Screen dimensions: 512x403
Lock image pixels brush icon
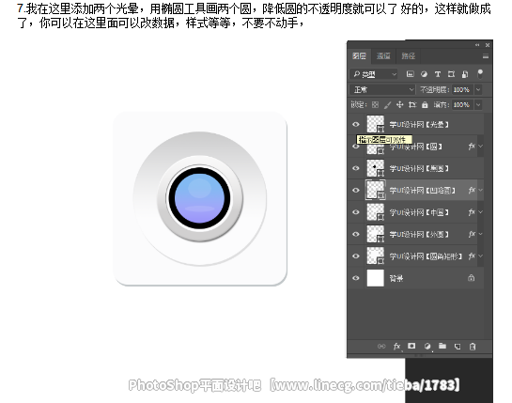pyautogui.click(x=387, y=105)
